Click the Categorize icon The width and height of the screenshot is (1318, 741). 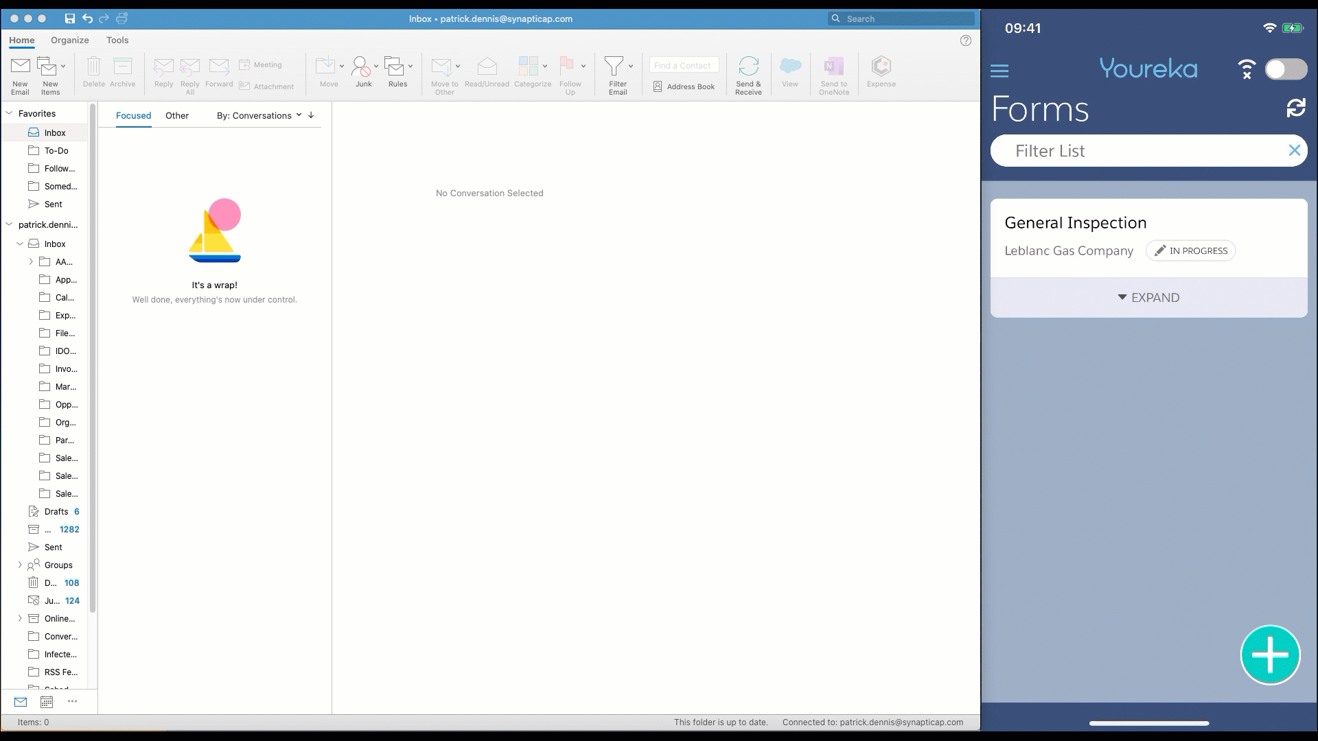click(x=528, y=67)
